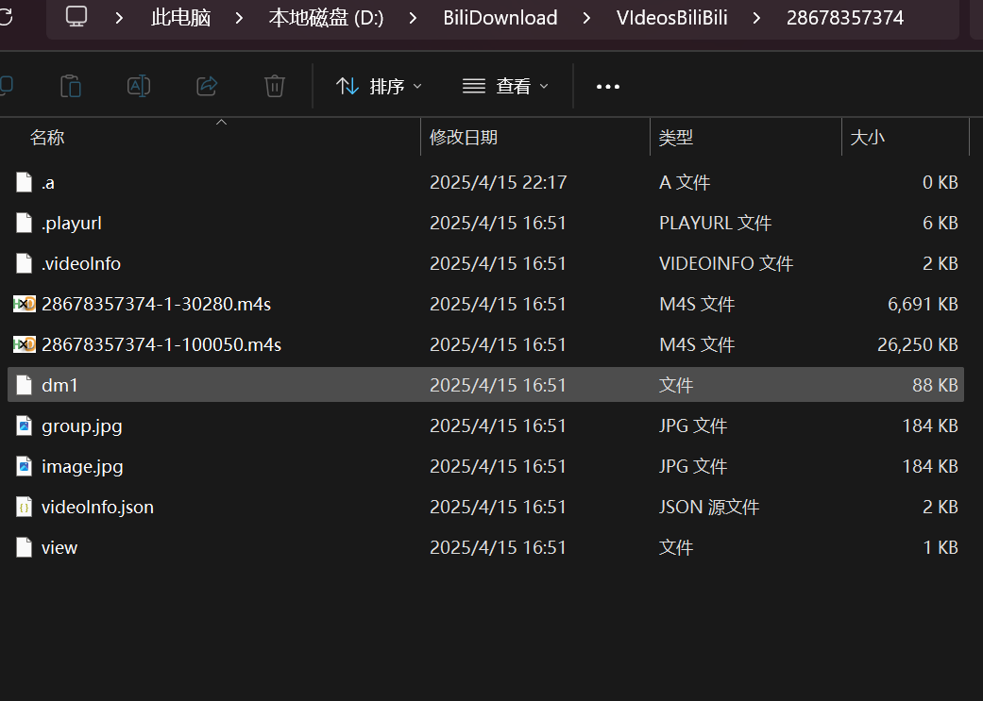Expand chevron after 本地磁盘 (D:)
Image resolution: width=983 pixels, height=701 pixels.
click(413, 18)
